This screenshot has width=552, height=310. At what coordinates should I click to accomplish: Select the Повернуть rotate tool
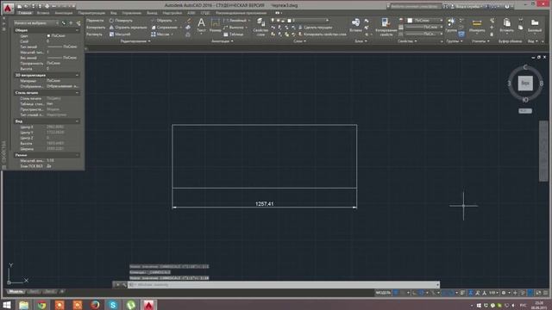121,21
